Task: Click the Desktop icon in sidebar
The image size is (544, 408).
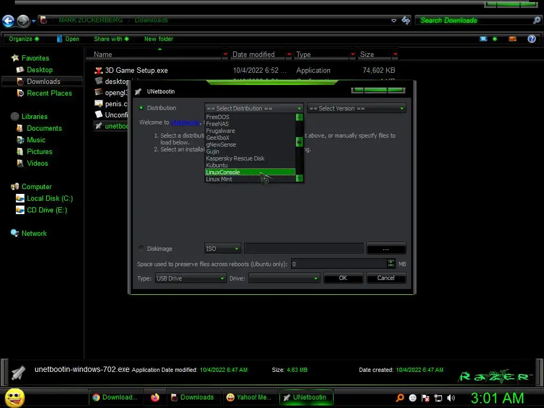Action: [x=20, y=70]
